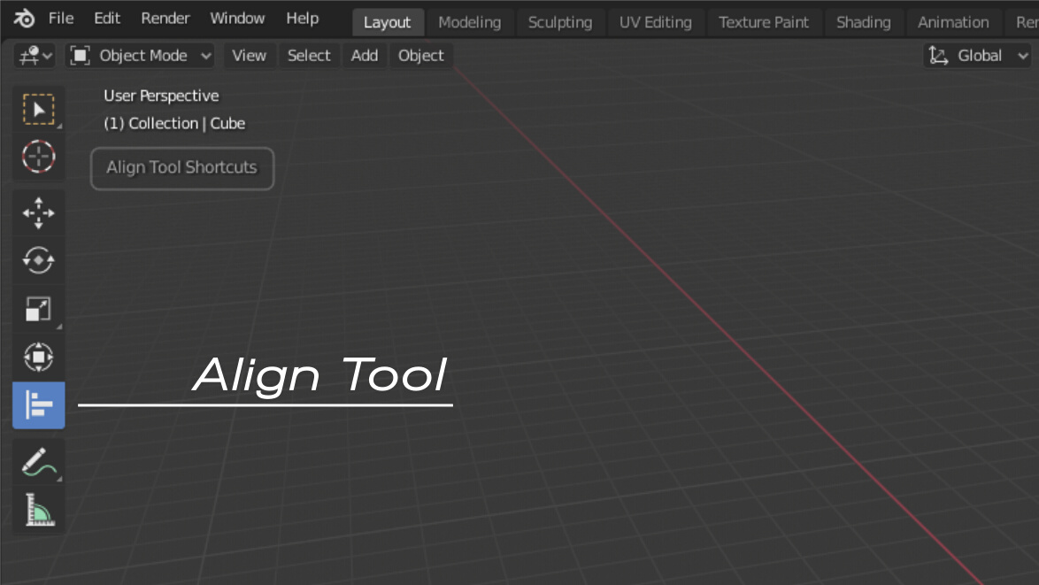
Task: Open the Help menu
Action: tap(302, 18)
